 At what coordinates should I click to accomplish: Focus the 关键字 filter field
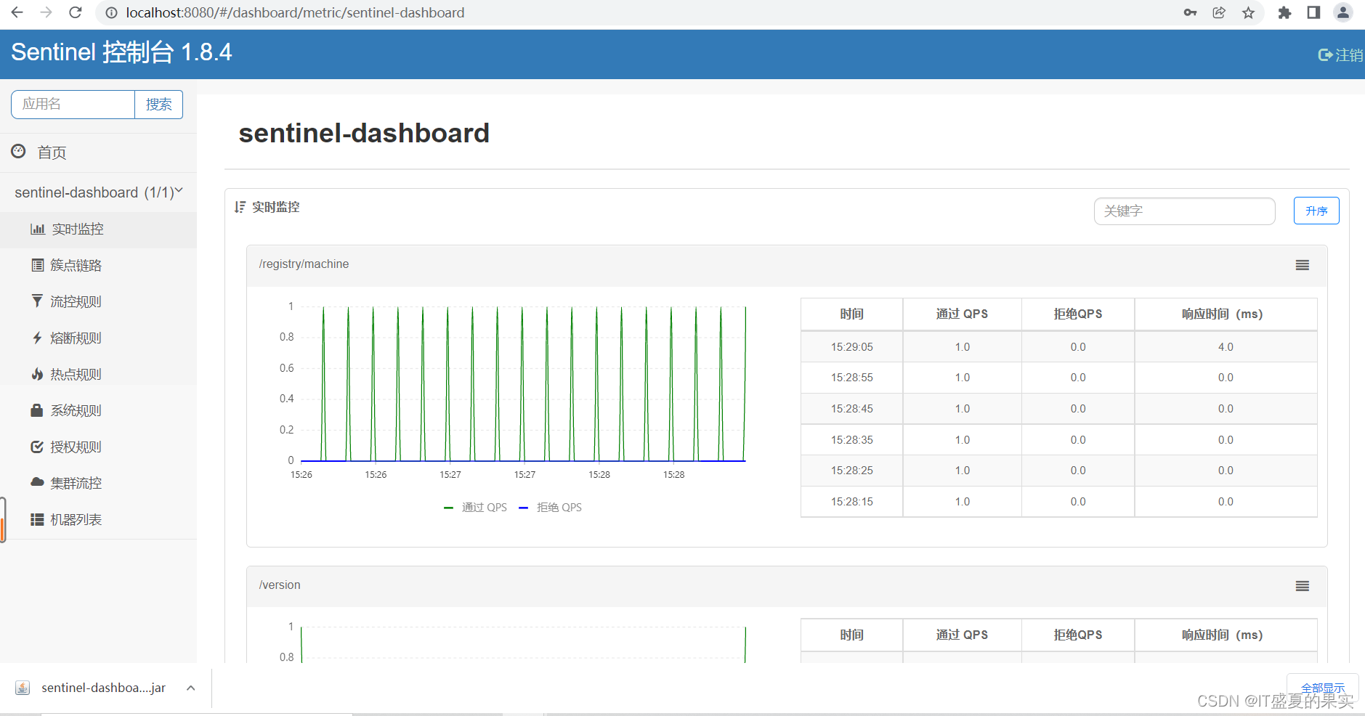click(1184, 211)
